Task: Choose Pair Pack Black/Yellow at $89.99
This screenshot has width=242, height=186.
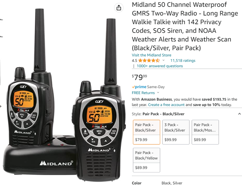Action: 146,160
